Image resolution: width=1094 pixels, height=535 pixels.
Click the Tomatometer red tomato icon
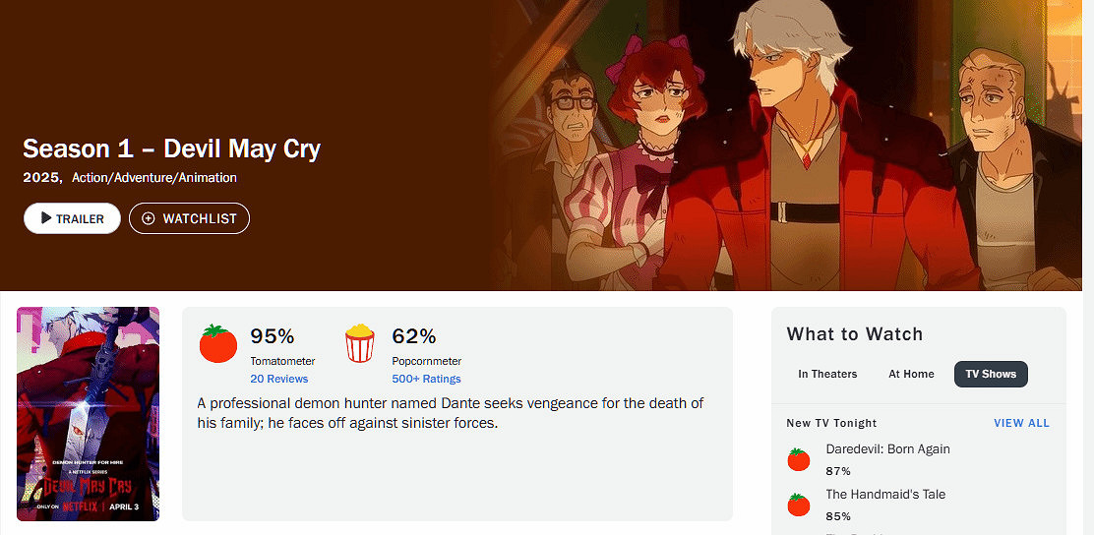(218, 344)
